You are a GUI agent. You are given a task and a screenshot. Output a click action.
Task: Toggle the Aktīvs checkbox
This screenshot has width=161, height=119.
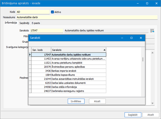click(52, 12)
